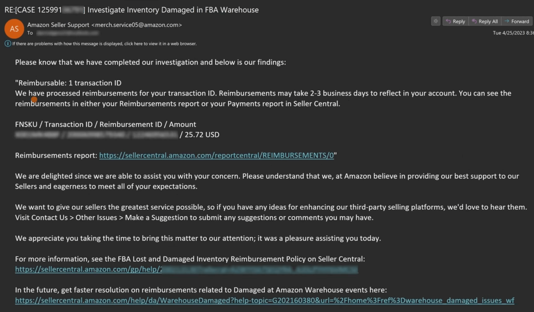Click the Reply All button

coord(485,21)
